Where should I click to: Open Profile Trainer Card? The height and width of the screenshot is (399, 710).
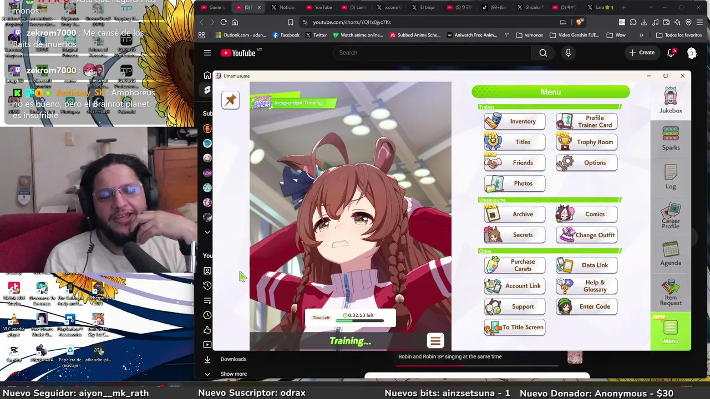pyautogui.click(x=587, y=121)
